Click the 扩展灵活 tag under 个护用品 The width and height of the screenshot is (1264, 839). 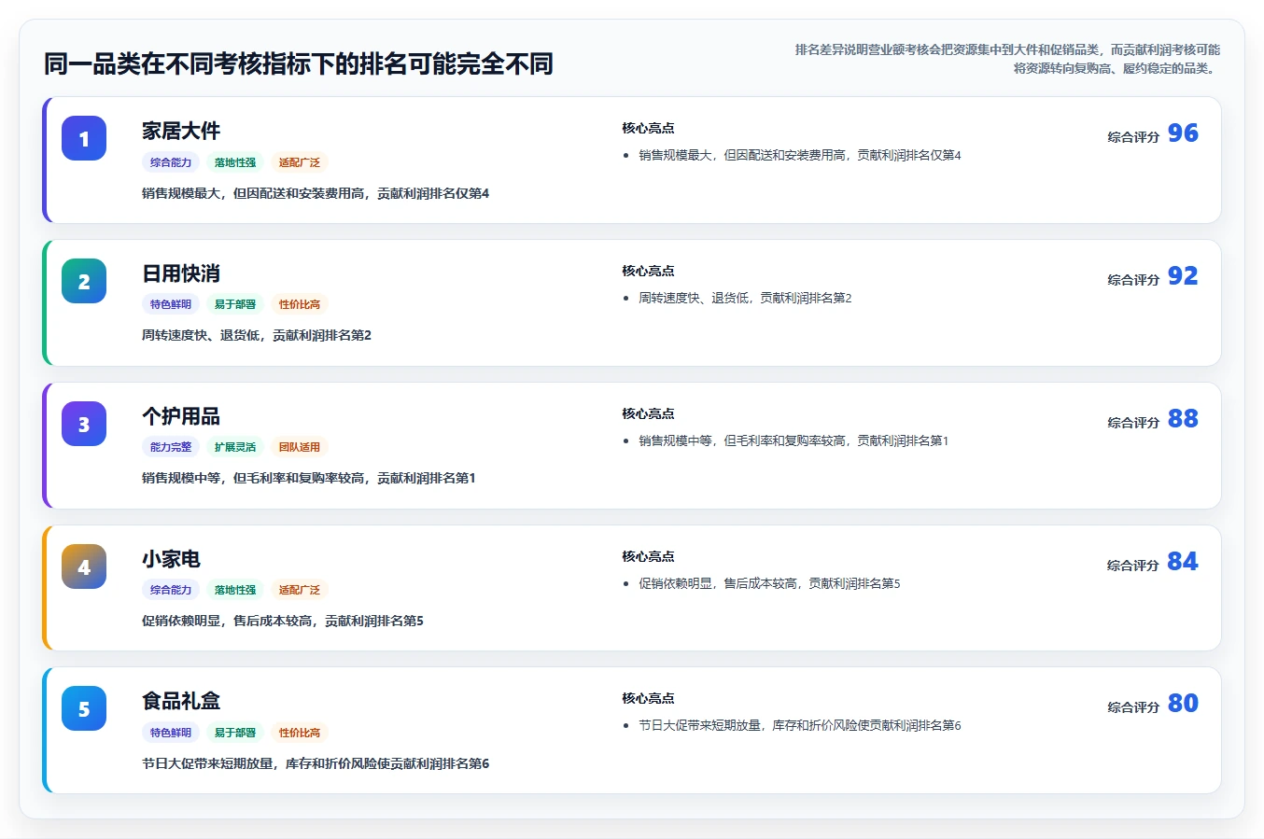235,447
